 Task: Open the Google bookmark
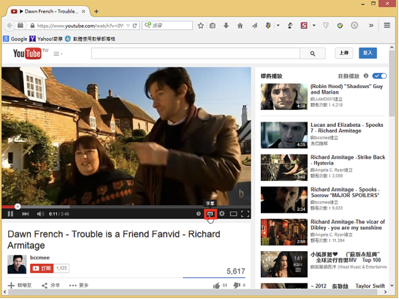click(15, 38)
